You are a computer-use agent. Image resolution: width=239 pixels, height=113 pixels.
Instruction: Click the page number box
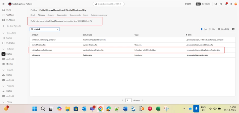[x=128, y=100]
